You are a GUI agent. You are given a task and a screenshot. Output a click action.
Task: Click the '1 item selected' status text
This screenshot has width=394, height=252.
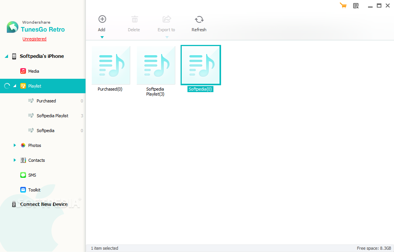(105, 248)
